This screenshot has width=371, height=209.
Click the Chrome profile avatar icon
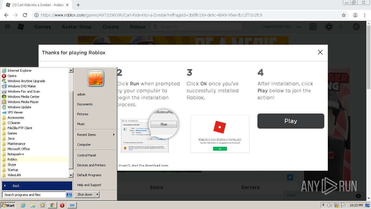[x=355, y=15]
